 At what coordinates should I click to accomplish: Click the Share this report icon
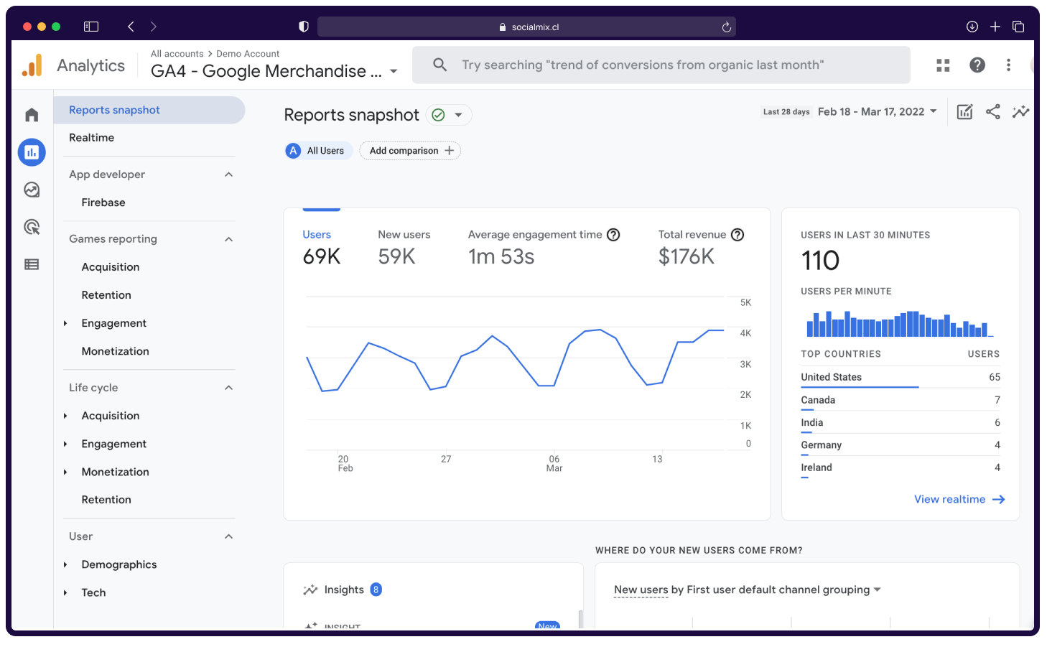993,111
